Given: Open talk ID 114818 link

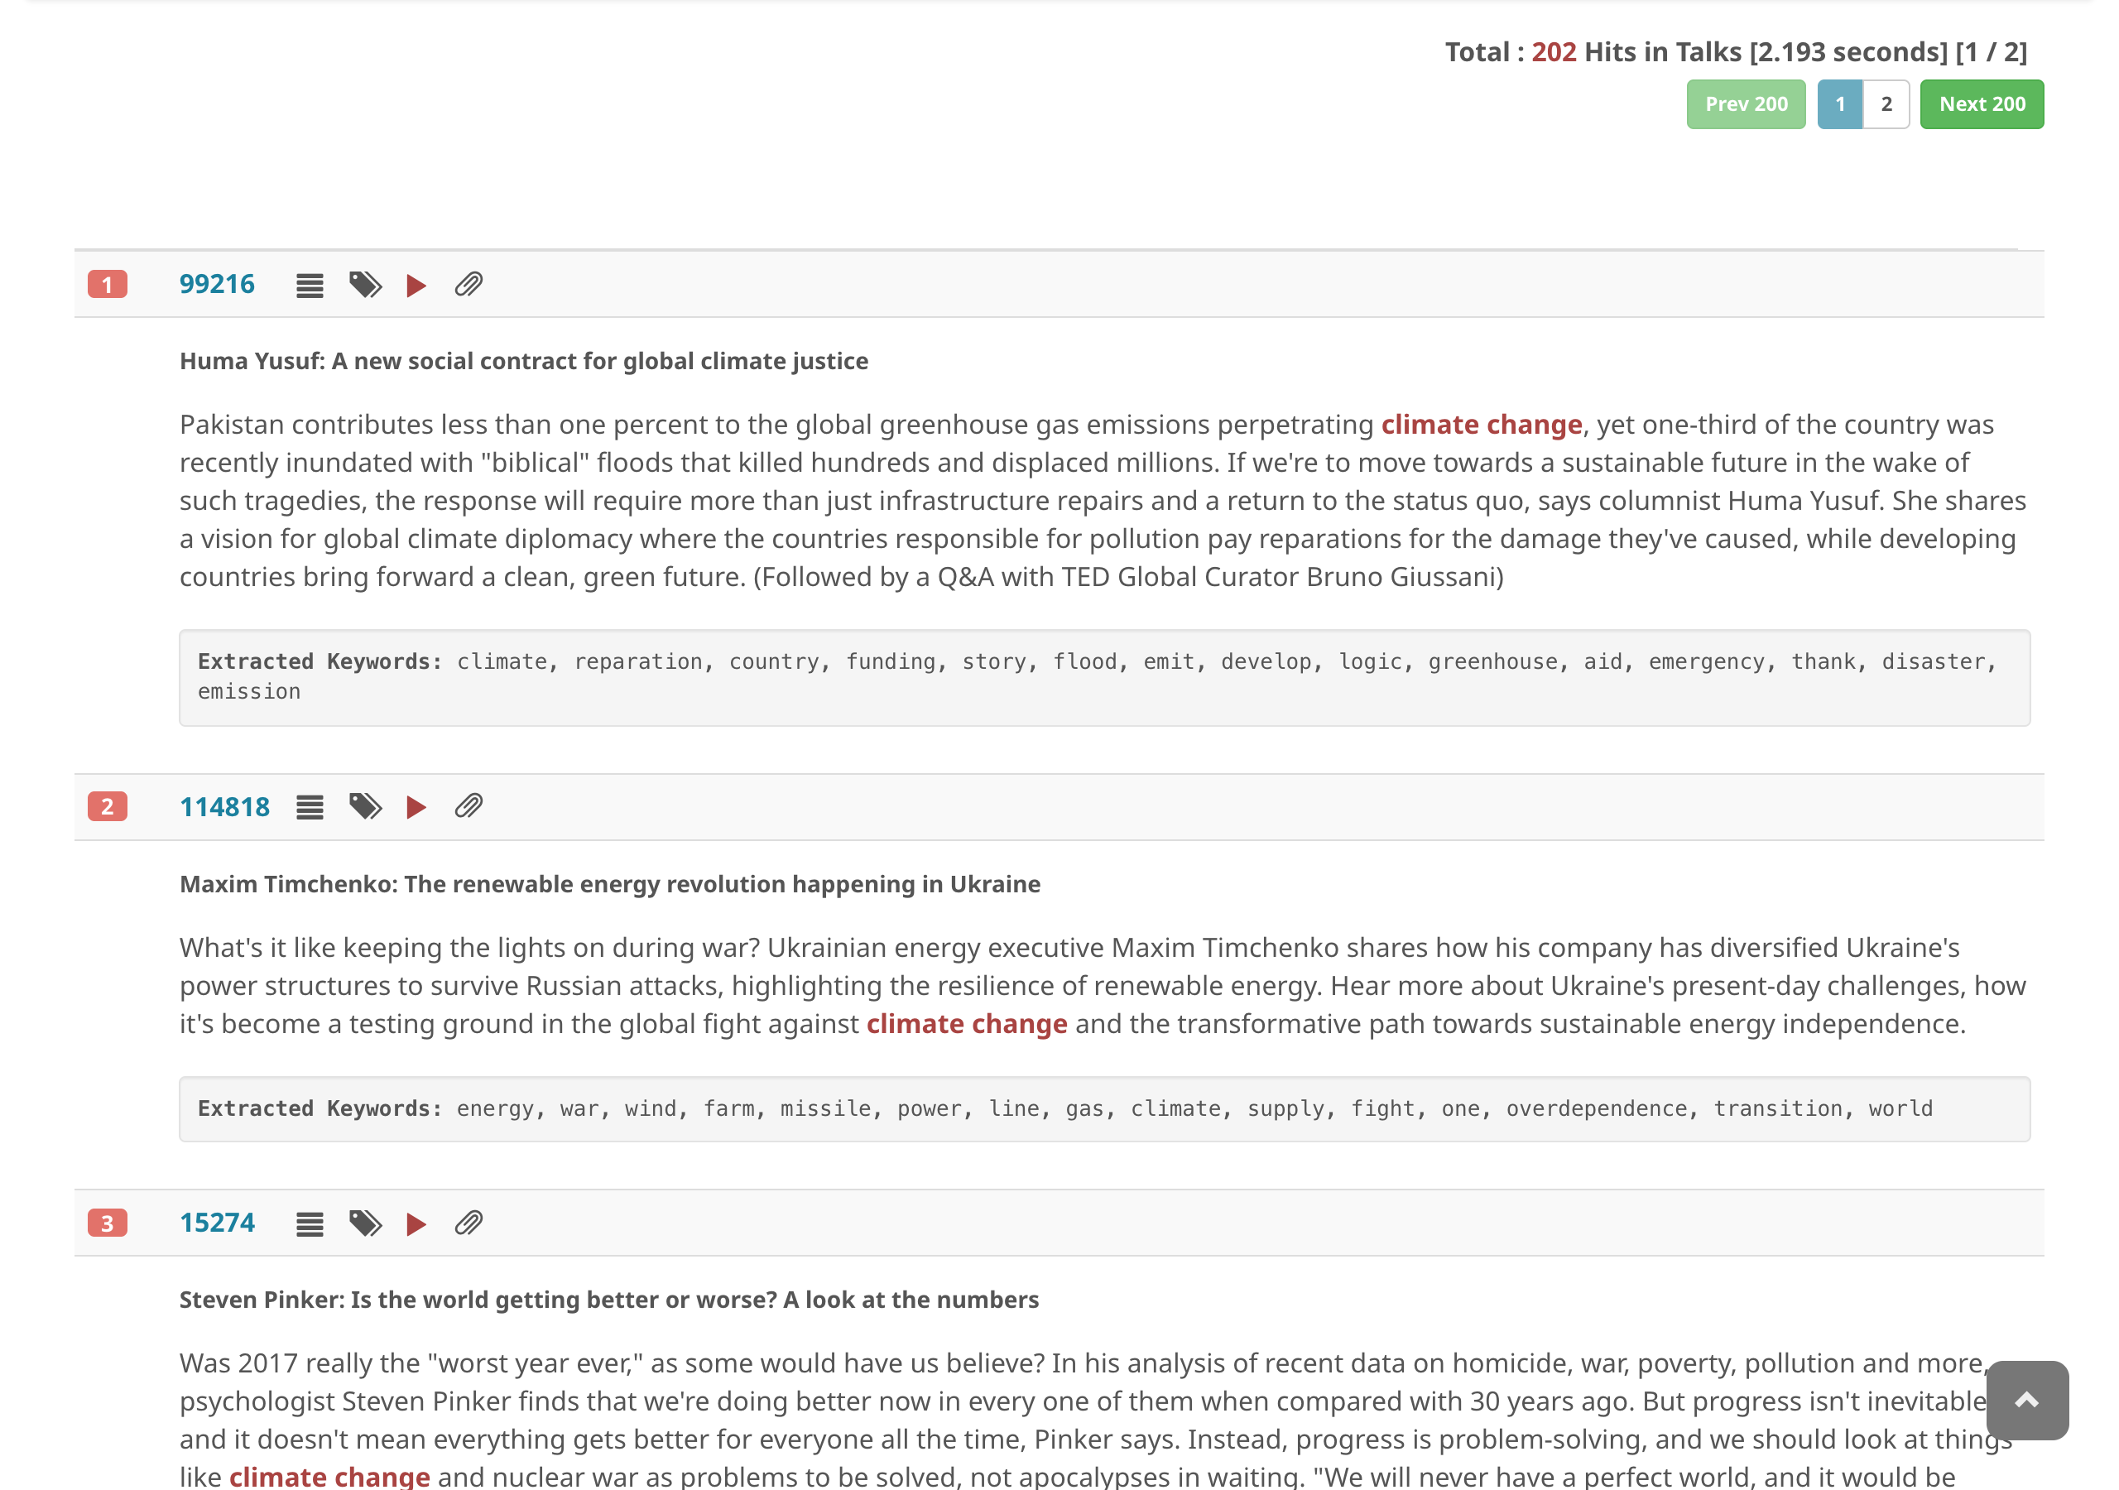Looking at the screenshot, I should [x=224, y=807].
